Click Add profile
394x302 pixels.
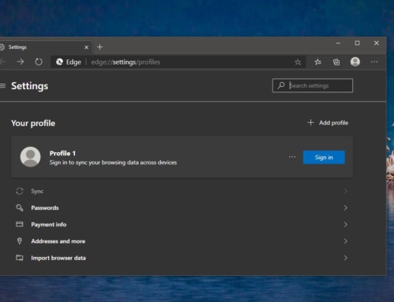328,123
